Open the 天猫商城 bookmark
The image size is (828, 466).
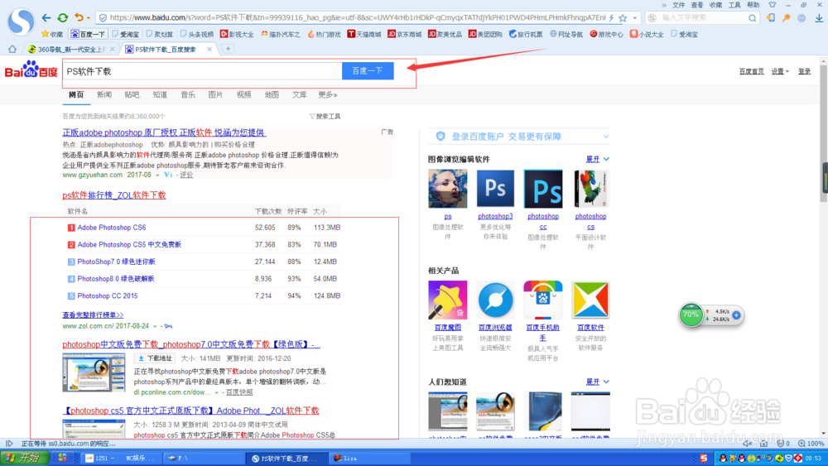363,34
